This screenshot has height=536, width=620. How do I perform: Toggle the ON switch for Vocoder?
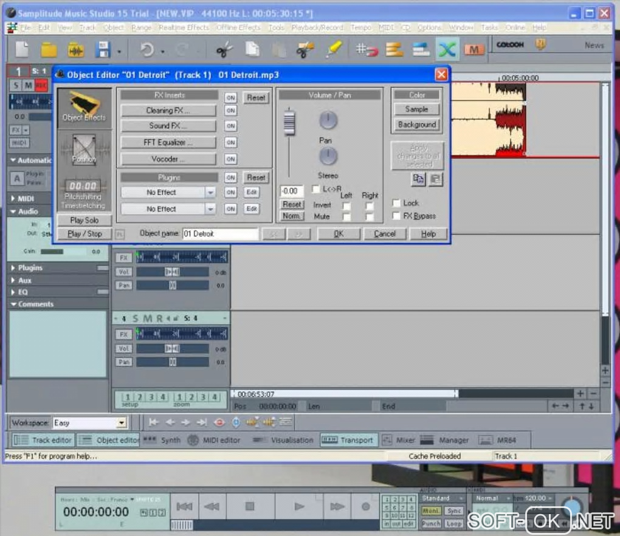[230, 159]
